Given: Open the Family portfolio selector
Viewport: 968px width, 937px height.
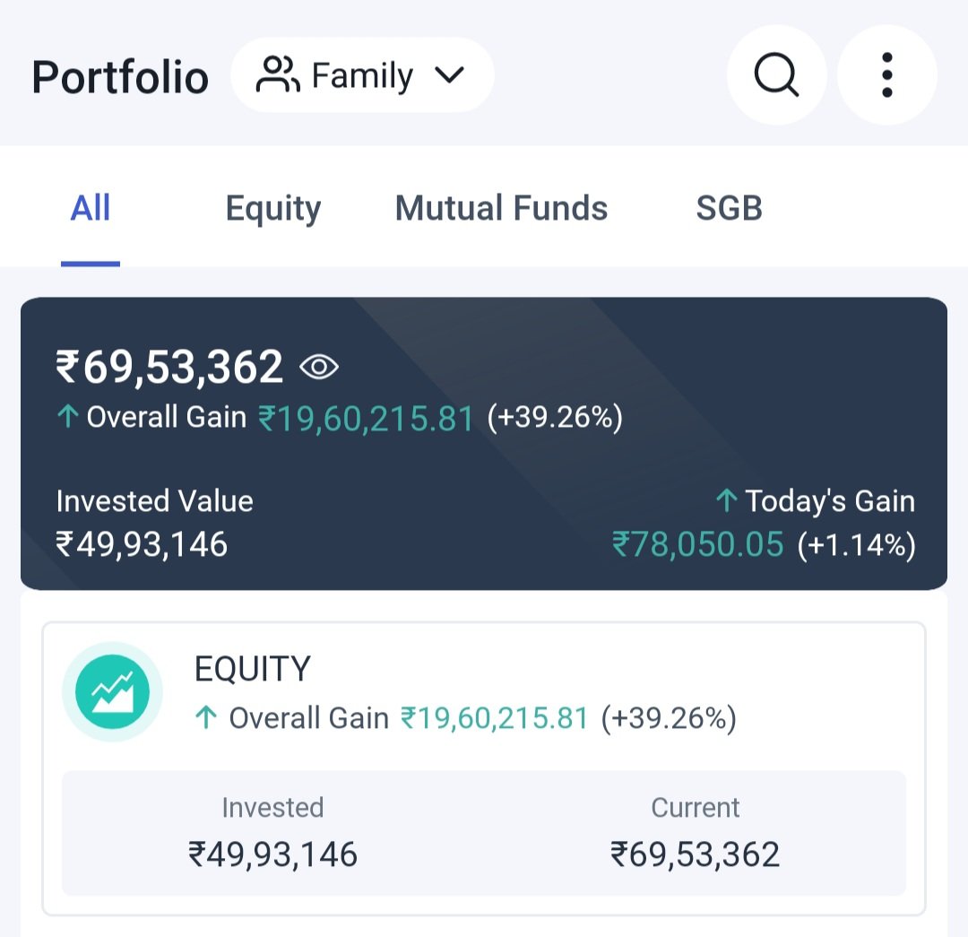Looking at the screenshot, I should [x=362, y=74].
